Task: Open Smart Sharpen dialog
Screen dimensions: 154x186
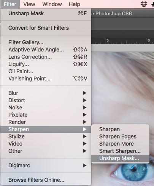Action: coord(120,151)
